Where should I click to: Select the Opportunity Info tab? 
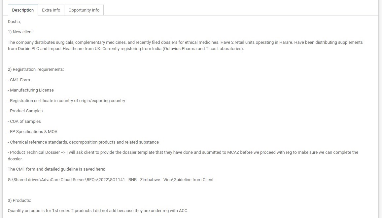[x=84, y=10]
